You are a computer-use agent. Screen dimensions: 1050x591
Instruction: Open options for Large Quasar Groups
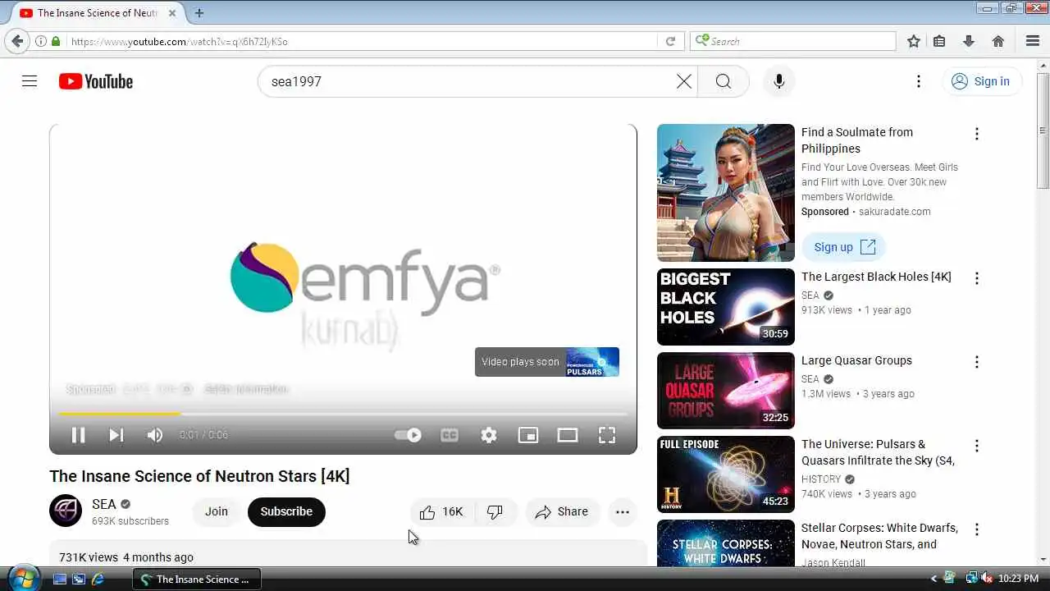(976, 362)
